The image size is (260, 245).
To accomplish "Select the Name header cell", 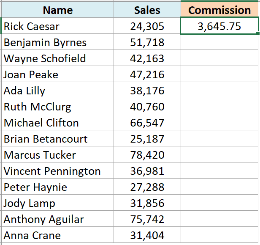I will (x=58, y=10).
